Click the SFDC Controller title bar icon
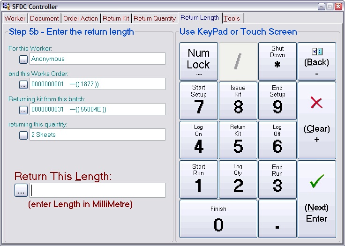This screenshot has width=345, height=246. [x=6, y=6]
